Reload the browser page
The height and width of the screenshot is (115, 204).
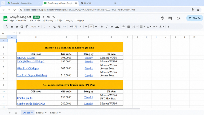(x=15, y=10)
